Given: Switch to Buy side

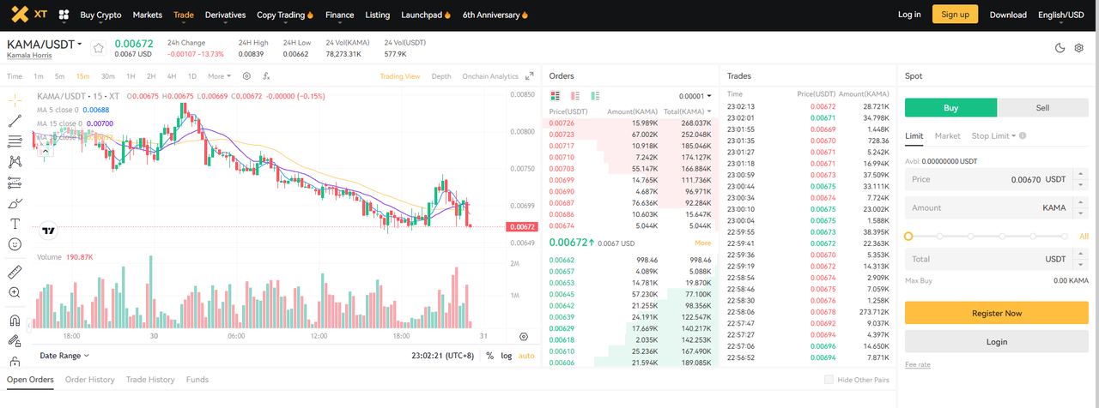Looking at the screenshot, I should coord(950,108).
